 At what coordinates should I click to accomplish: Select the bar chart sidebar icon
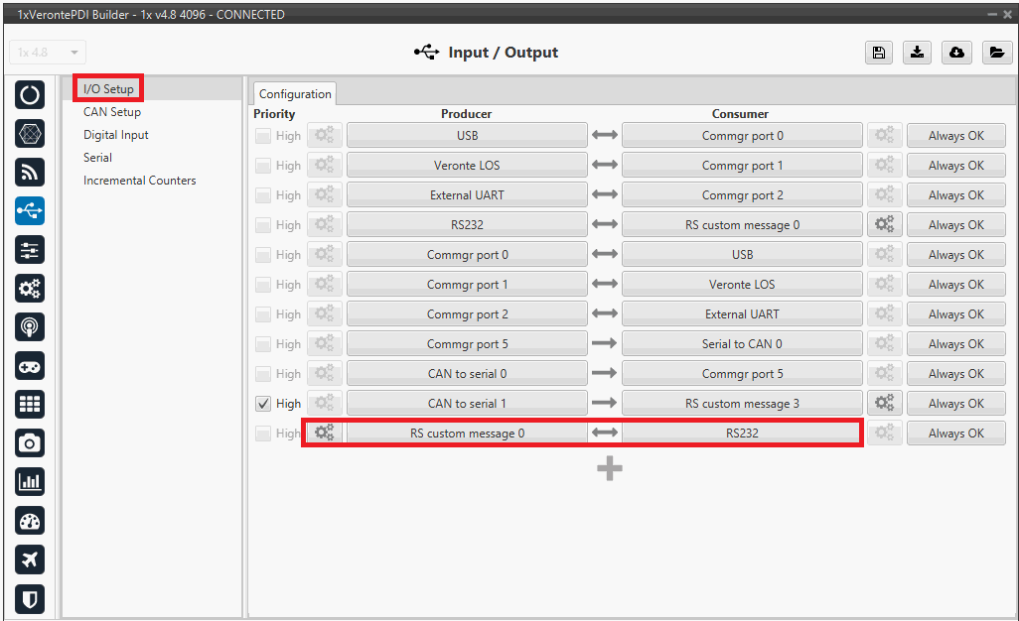[x=31, y=482]
